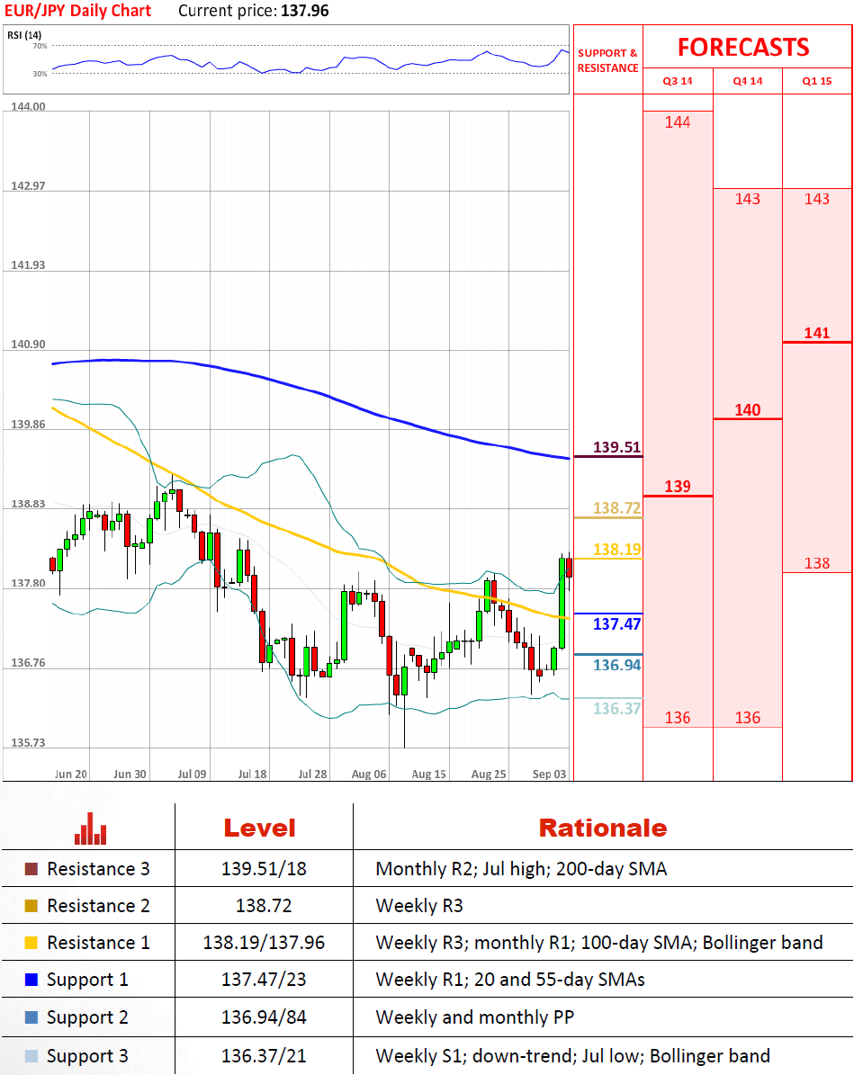Select the Q4 14 forecast column header
The image size is (854, 1075).
click(x=748, y=81)
